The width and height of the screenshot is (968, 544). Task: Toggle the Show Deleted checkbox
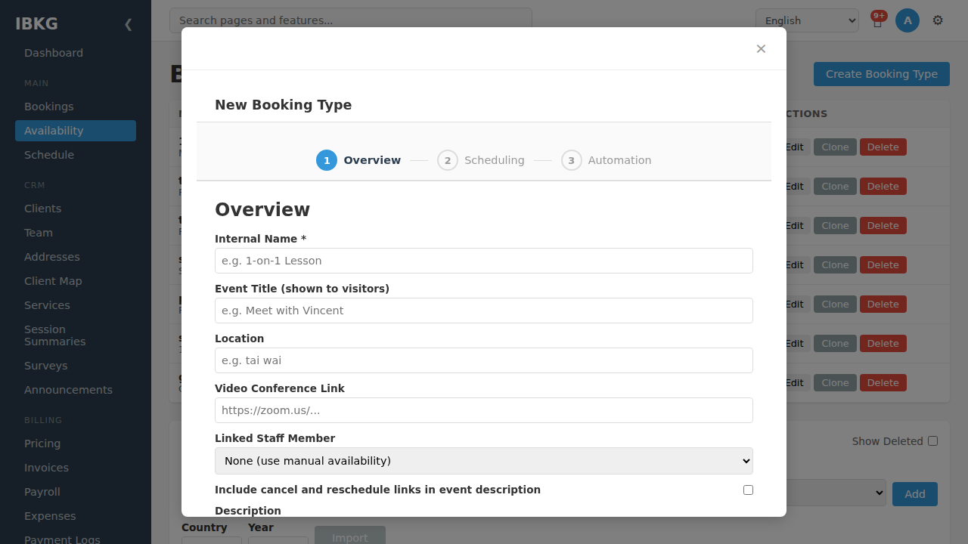(932, 441)
